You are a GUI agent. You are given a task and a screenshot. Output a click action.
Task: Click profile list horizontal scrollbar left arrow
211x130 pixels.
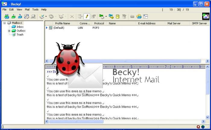[47, 61]
